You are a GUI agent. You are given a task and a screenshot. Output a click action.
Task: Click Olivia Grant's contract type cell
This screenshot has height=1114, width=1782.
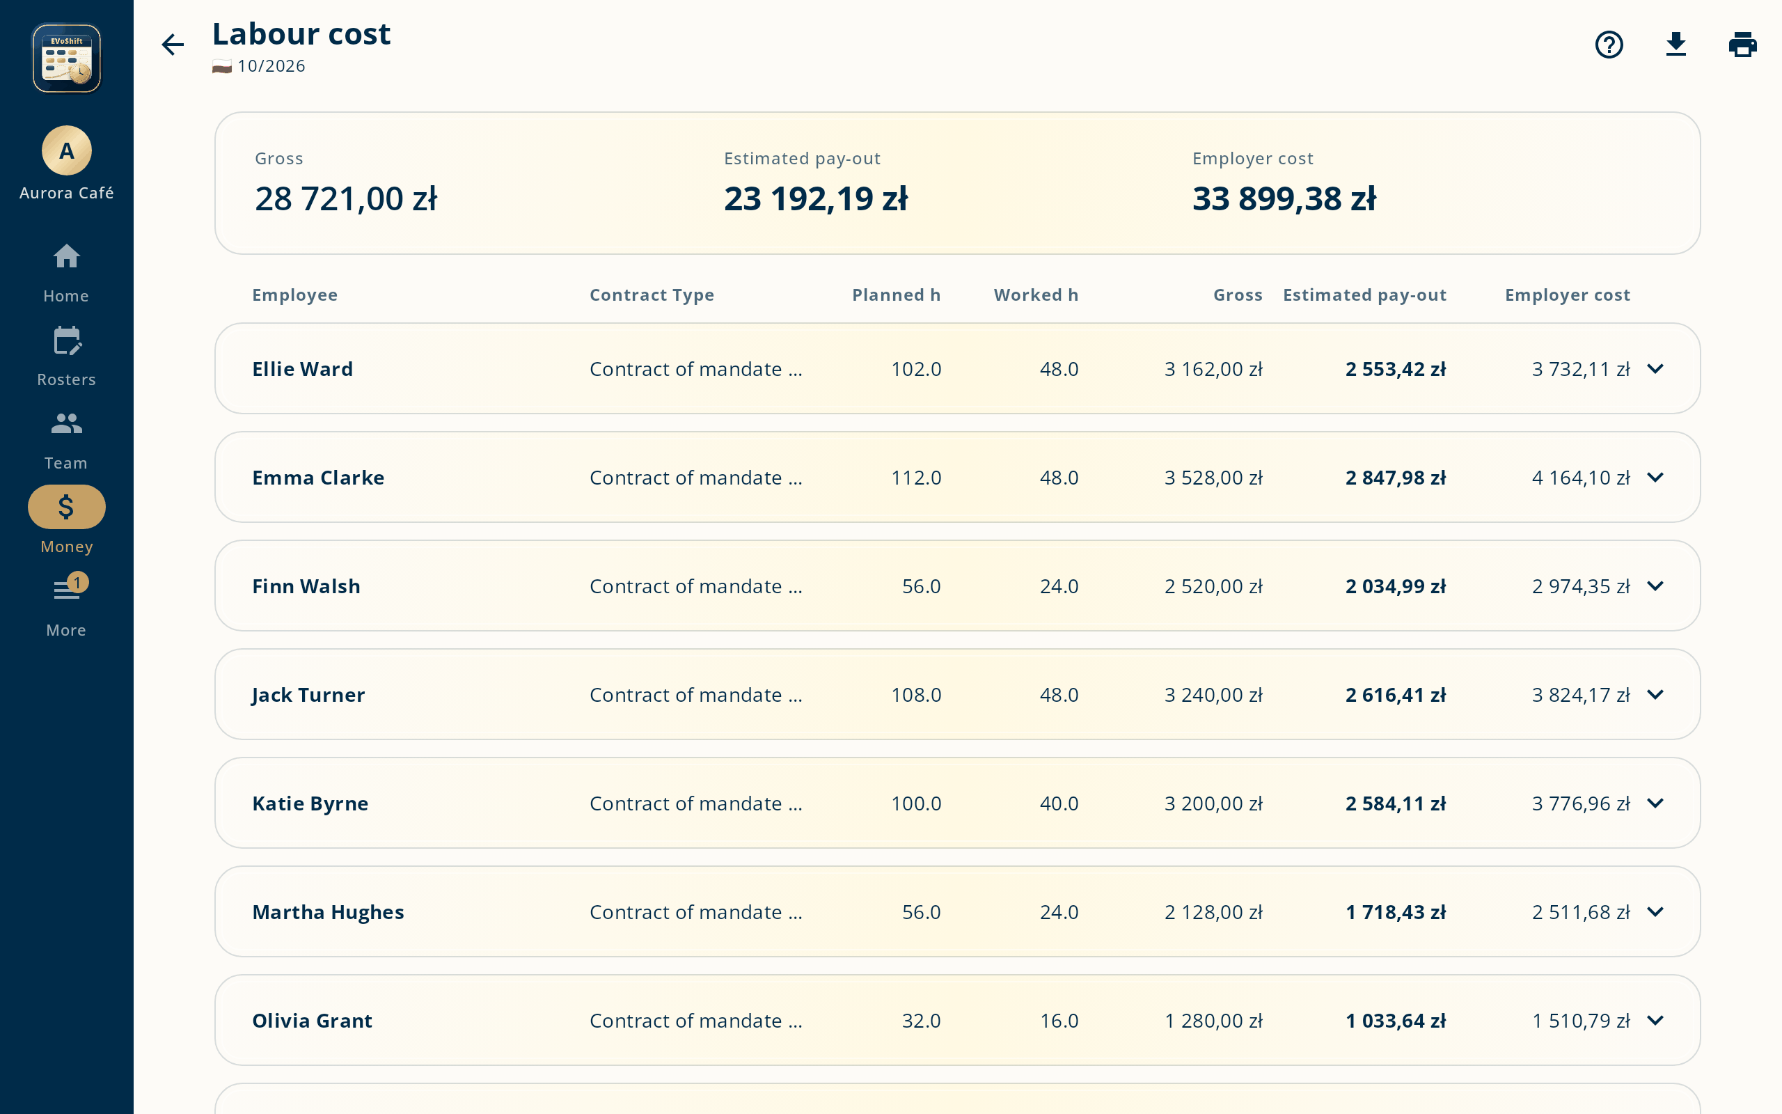click(696, 1021)
